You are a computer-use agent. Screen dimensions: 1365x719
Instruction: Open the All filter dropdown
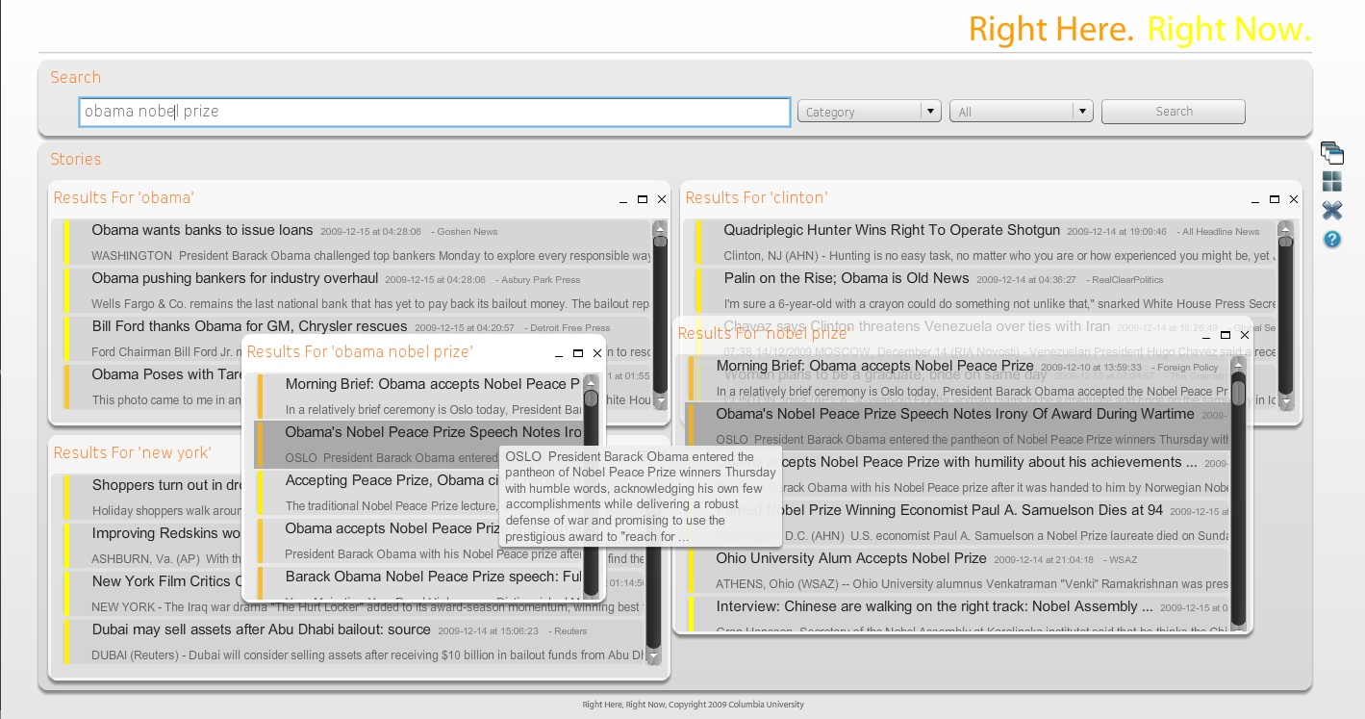(1022, 112)
